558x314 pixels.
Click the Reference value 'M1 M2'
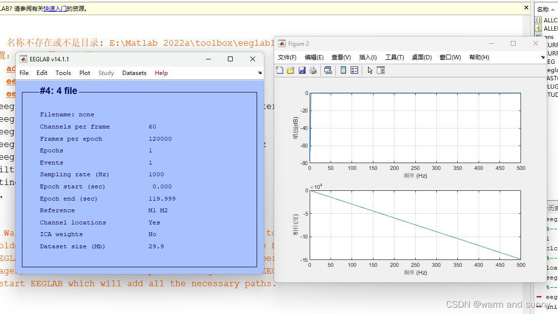tap(158, 210)
